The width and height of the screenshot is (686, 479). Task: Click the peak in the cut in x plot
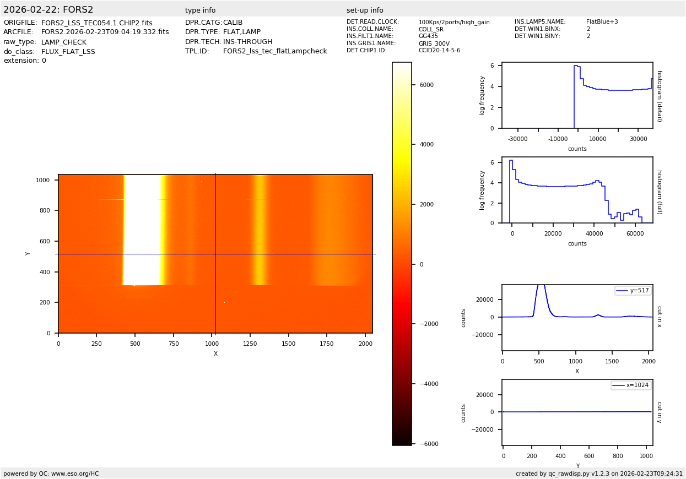(541, 286)
